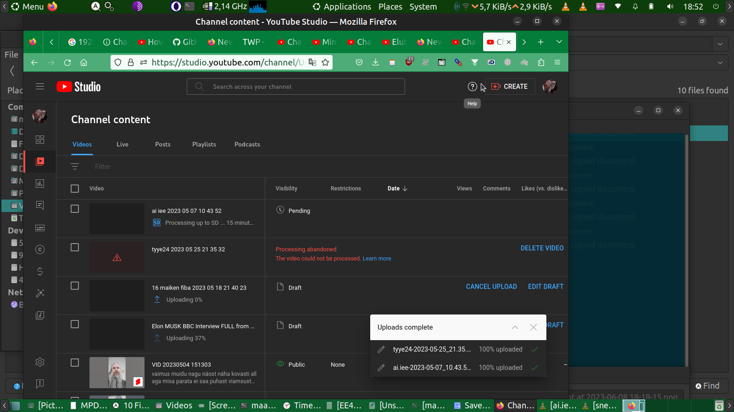Viewport: 734px width, 412px height.
Task: Edit the ai.iee upload with pencil icon
Action: (381, 368)
